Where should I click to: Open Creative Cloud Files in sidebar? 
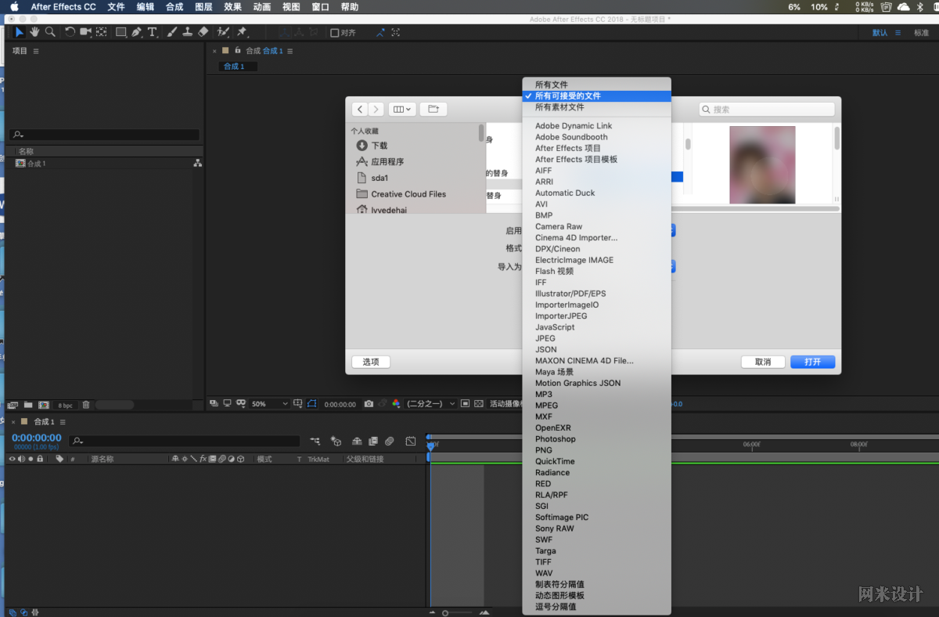point(408,194)
